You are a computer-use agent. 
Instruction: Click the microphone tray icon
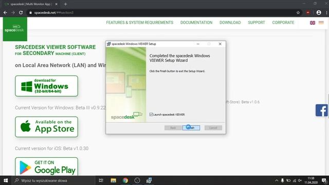pyautogui.click(x=282, y=180)
